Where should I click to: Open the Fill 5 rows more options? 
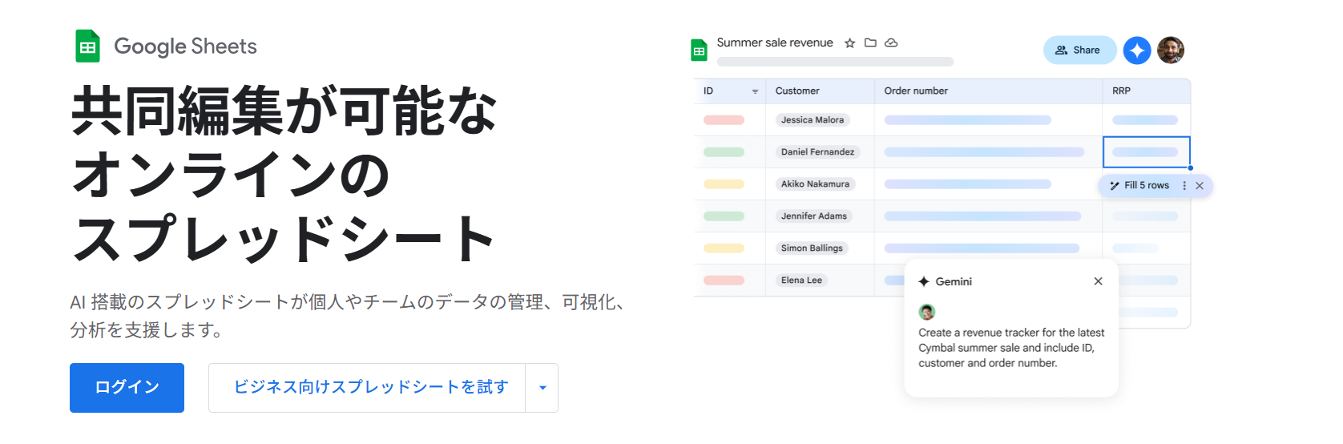(1184, 186)
